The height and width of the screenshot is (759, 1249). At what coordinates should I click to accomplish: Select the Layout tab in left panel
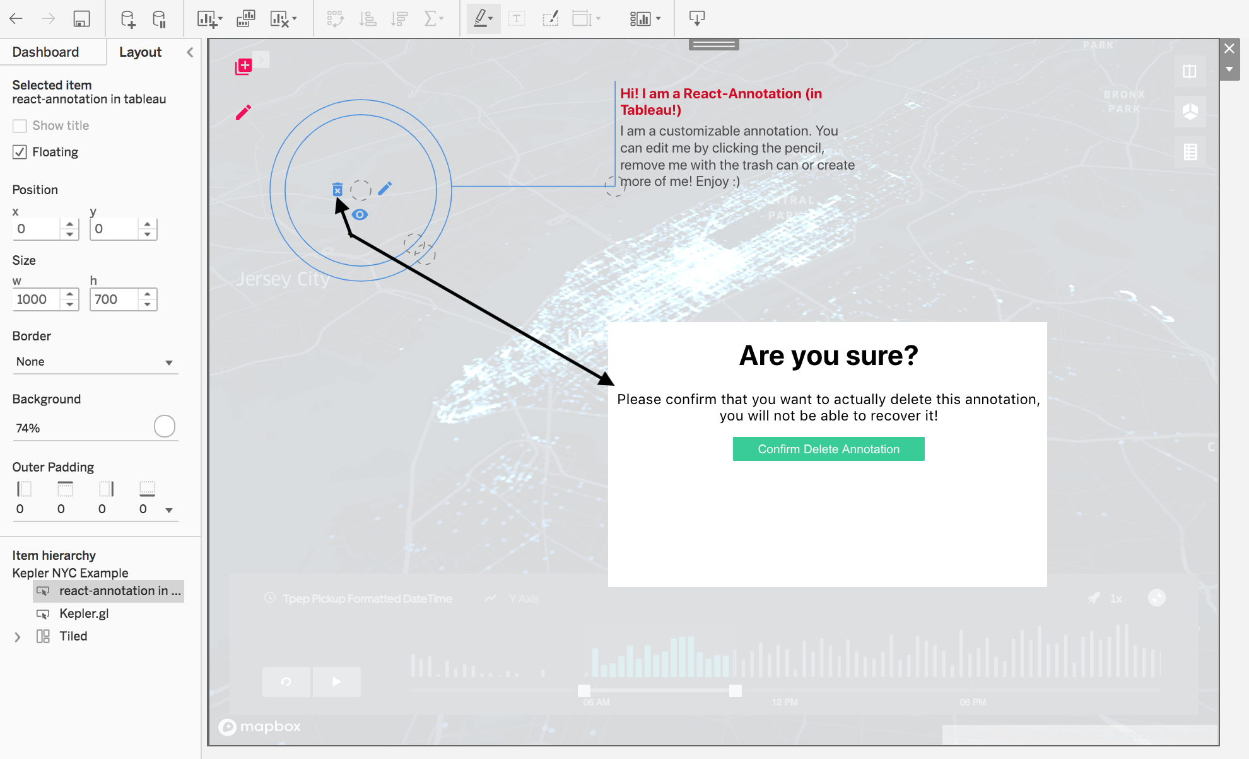coord(141,52)
